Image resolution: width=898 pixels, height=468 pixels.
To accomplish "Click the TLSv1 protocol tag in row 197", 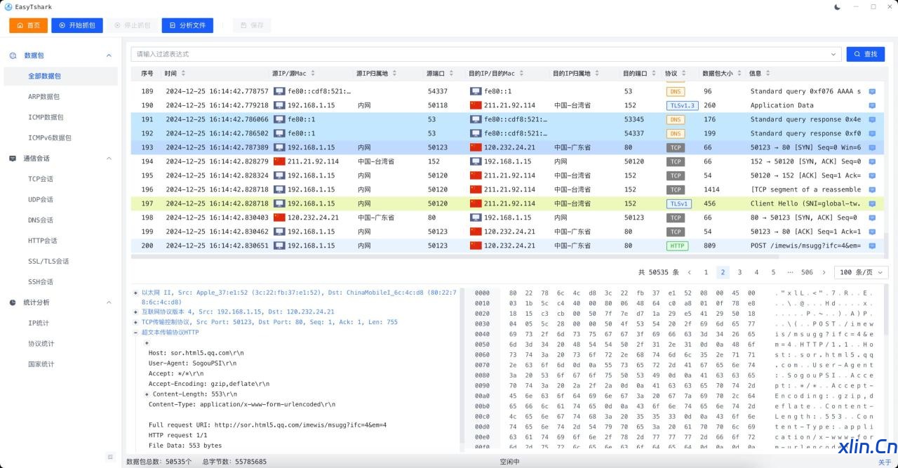I will [x=678, y=203].
